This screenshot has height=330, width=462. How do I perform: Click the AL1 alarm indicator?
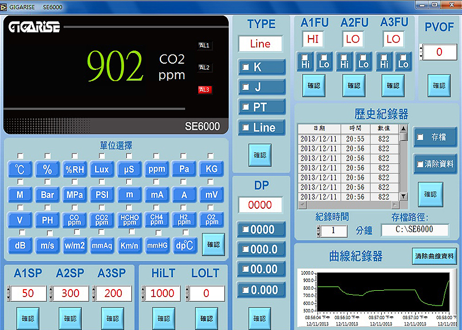point(204,46)
